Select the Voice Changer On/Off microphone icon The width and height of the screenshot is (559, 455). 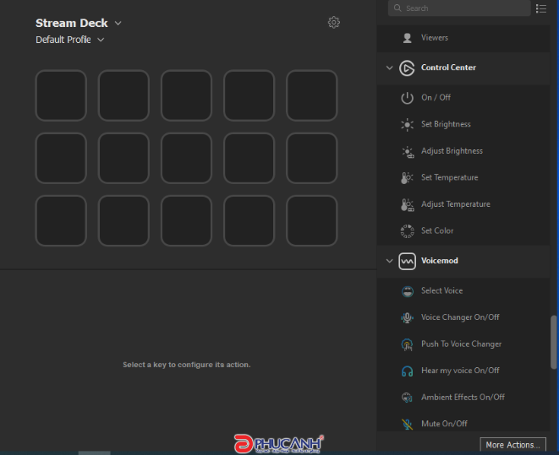407,317
